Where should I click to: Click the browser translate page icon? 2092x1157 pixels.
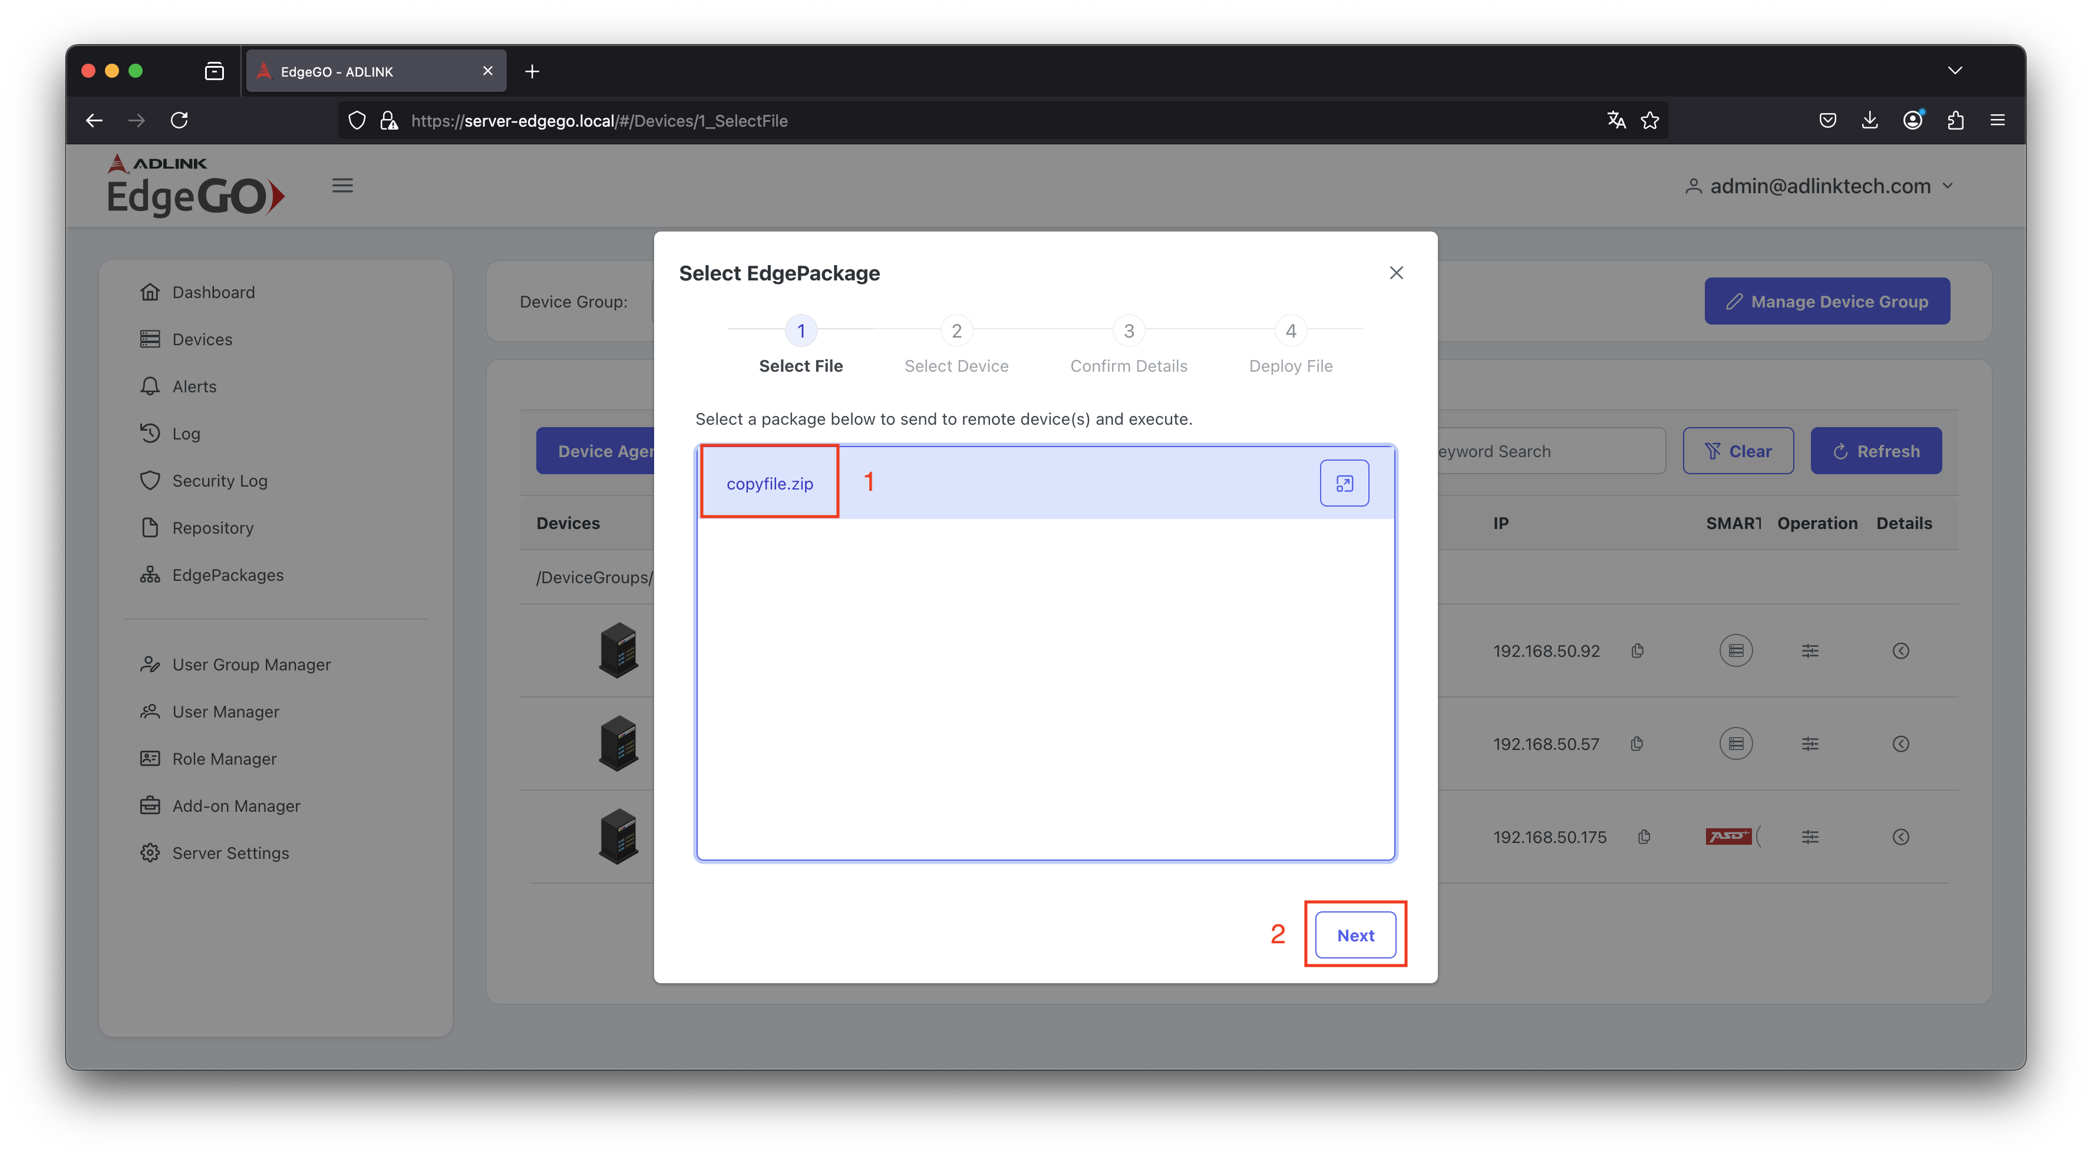1616,120
